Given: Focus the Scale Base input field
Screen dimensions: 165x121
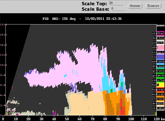Looking at the screenshot, I should click(118, 9).
